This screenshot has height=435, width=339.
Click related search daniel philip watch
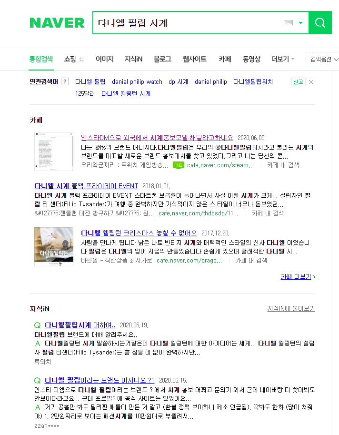coord(137,81)
